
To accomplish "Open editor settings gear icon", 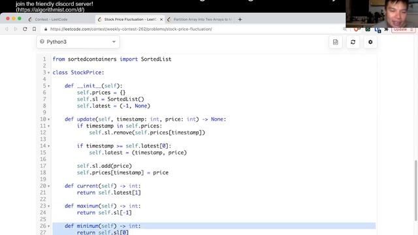I will (x=370, y=42).
